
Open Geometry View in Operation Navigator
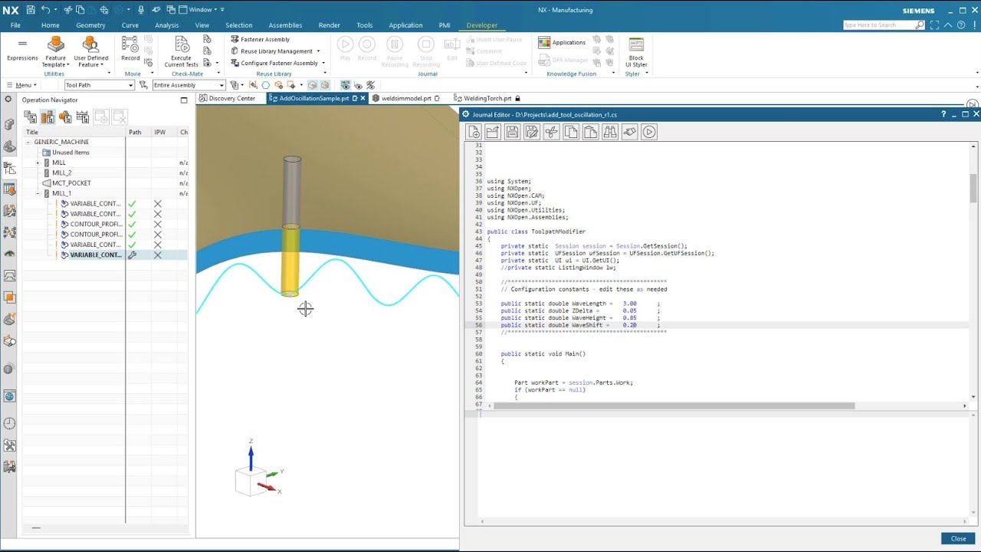click(65, 117)
